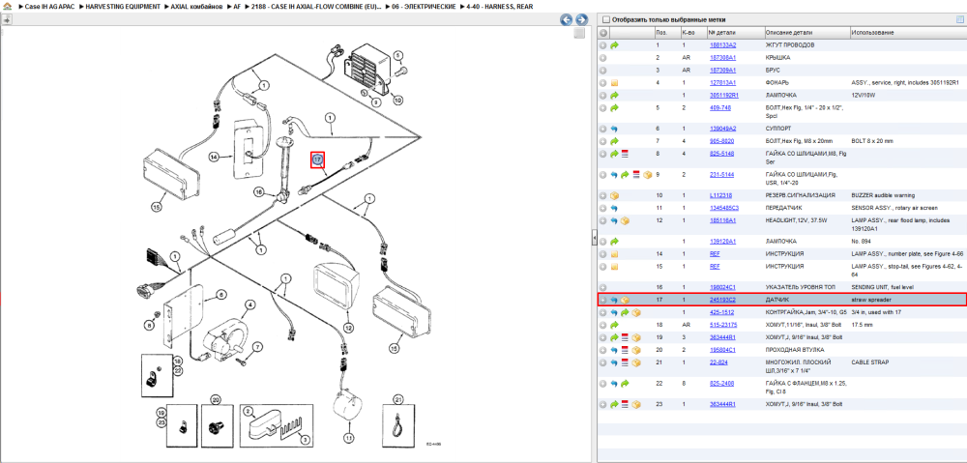Click package box icon in row 9 (231-5144)
The image size is (967, 463).
tap(647, 175)
